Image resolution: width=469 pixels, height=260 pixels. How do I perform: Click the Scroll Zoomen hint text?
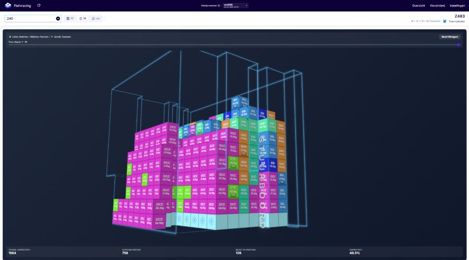pos(62,37)
